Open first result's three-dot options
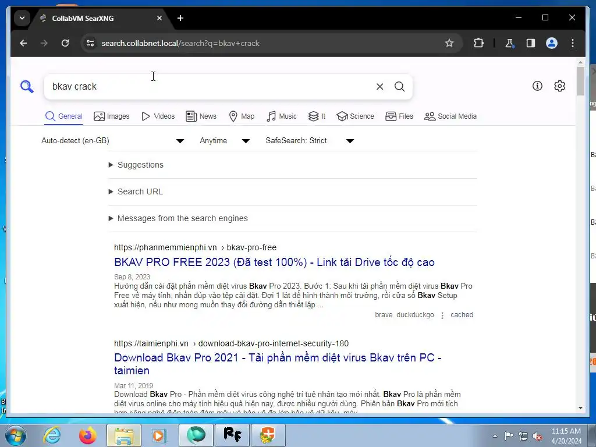Screen dimensions: 596x447 (x=442, y=315)
